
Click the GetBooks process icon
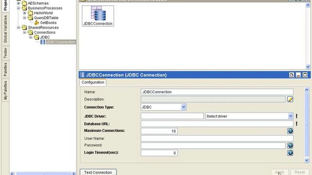point(37,23)
